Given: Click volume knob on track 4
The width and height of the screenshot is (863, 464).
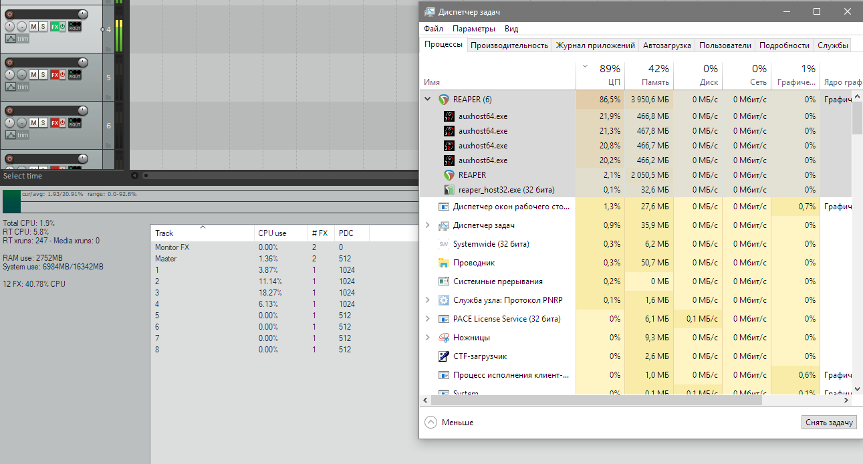Looking at the screenshot, I should click(83, 14).
